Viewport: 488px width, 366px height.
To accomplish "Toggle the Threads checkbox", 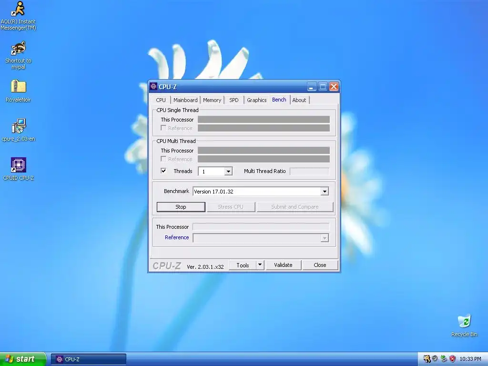I will coord(163,171).
